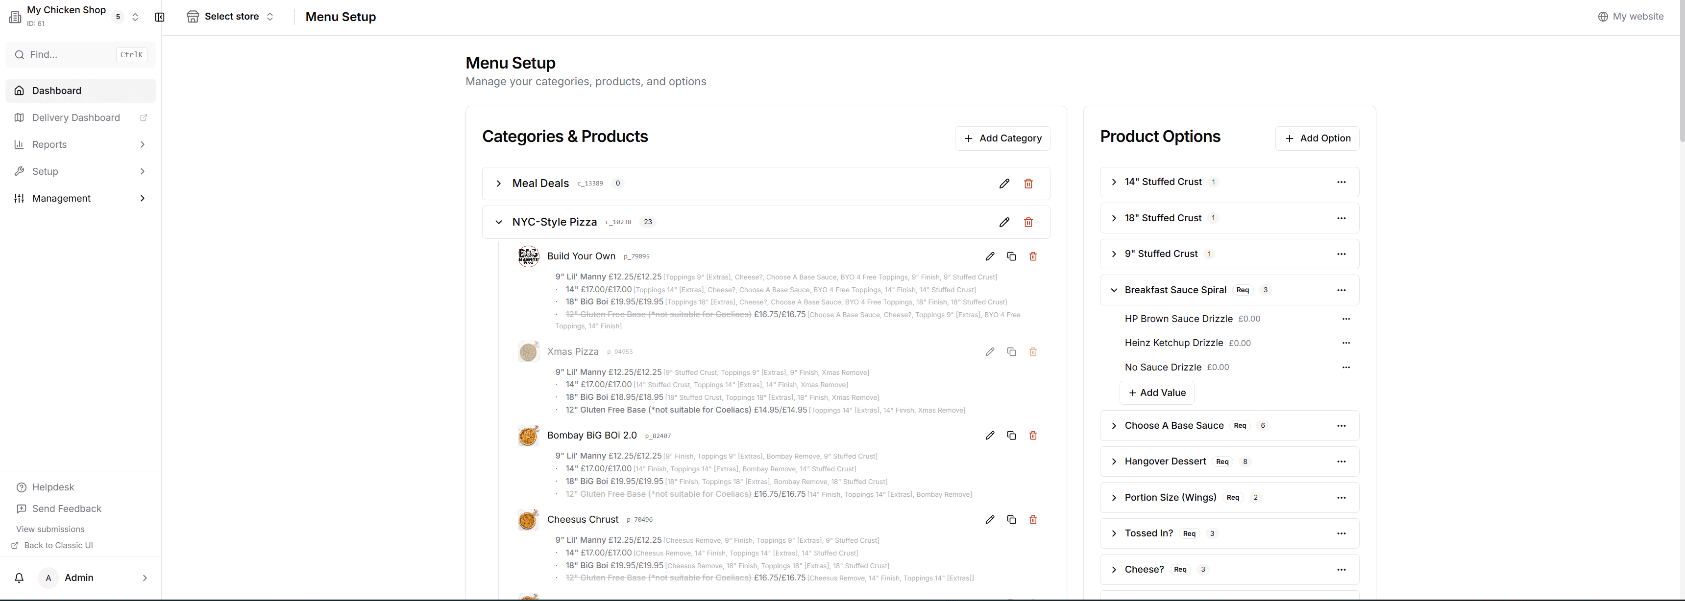This screenshot has width=1685, height=601.
Task: Open more options for 9" Stuffed Crust
Action: point(1341,254)
